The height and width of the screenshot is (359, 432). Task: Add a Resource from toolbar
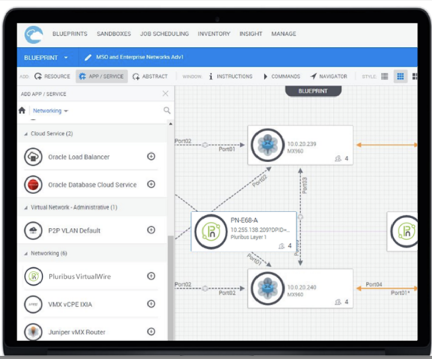(x=52, y=76)
